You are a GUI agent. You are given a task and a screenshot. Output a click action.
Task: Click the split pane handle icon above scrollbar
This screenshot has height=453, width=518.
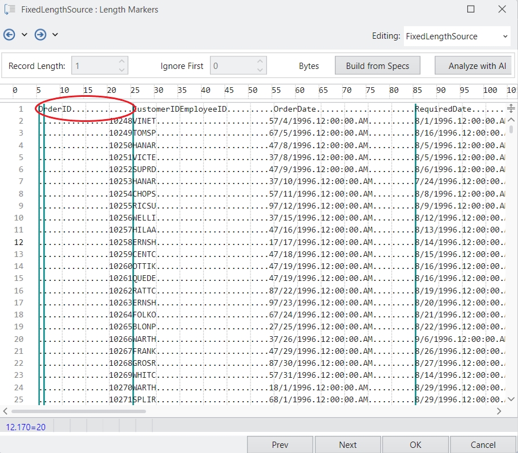pos(511,108)
